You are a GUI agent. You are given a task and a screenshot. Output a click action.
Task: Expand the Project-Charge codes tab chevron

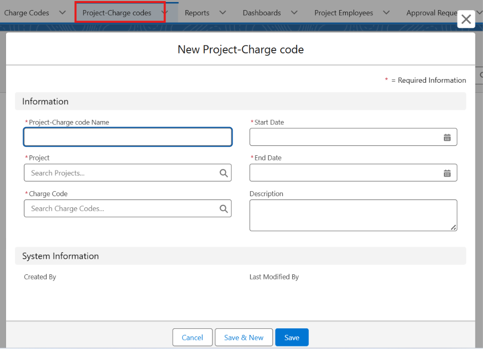[x=165, y=13]
